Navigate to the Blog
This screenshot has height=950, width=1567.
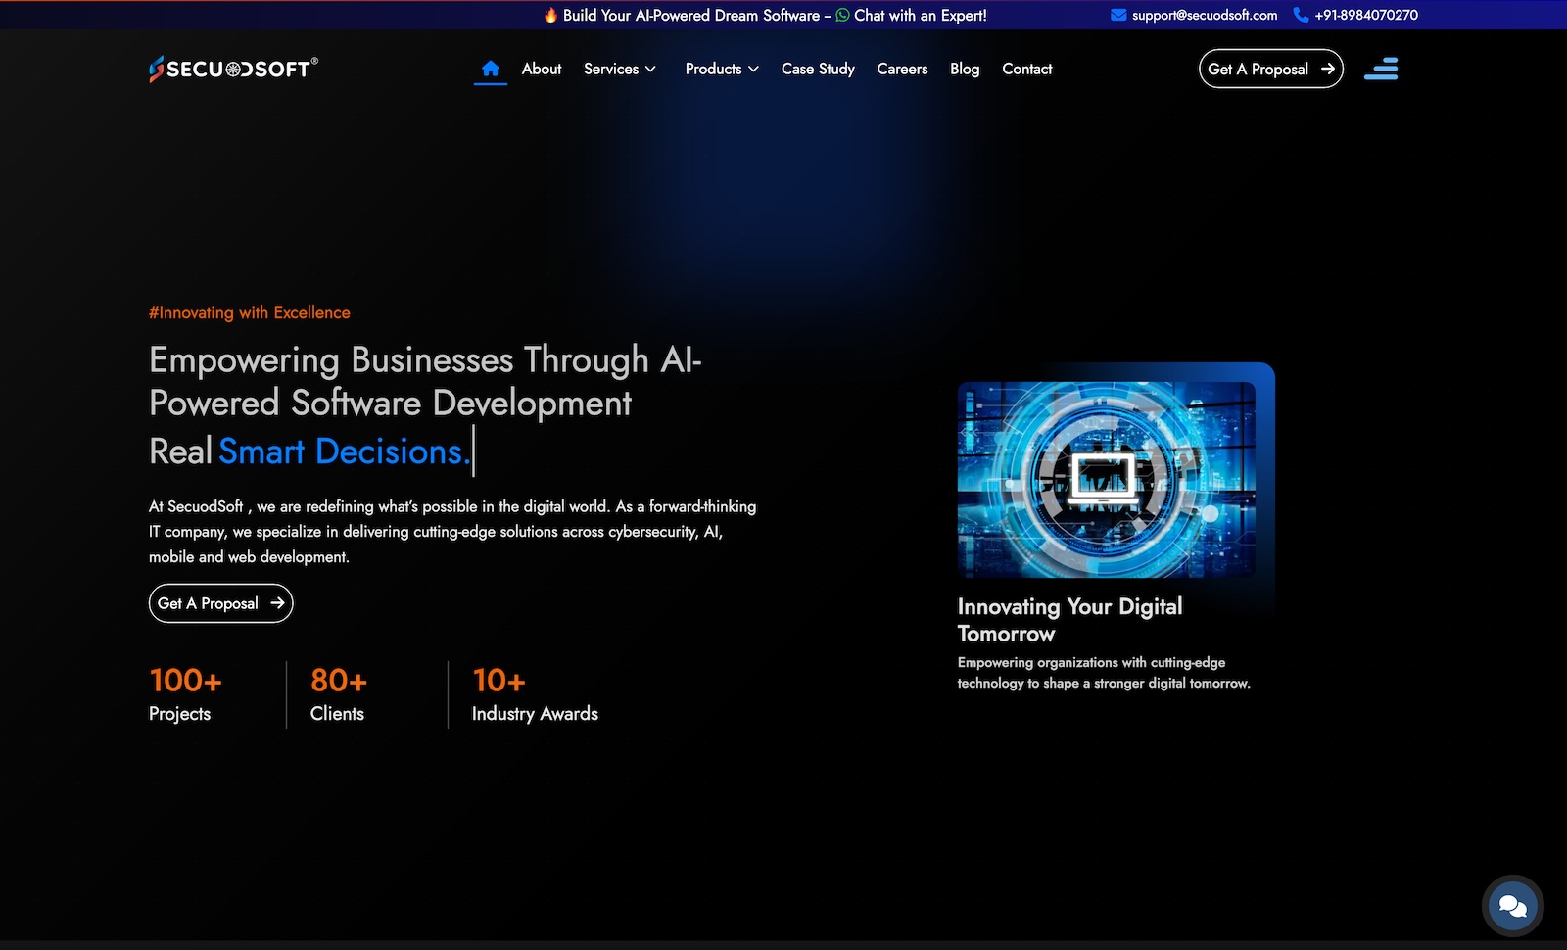[965, 69]
